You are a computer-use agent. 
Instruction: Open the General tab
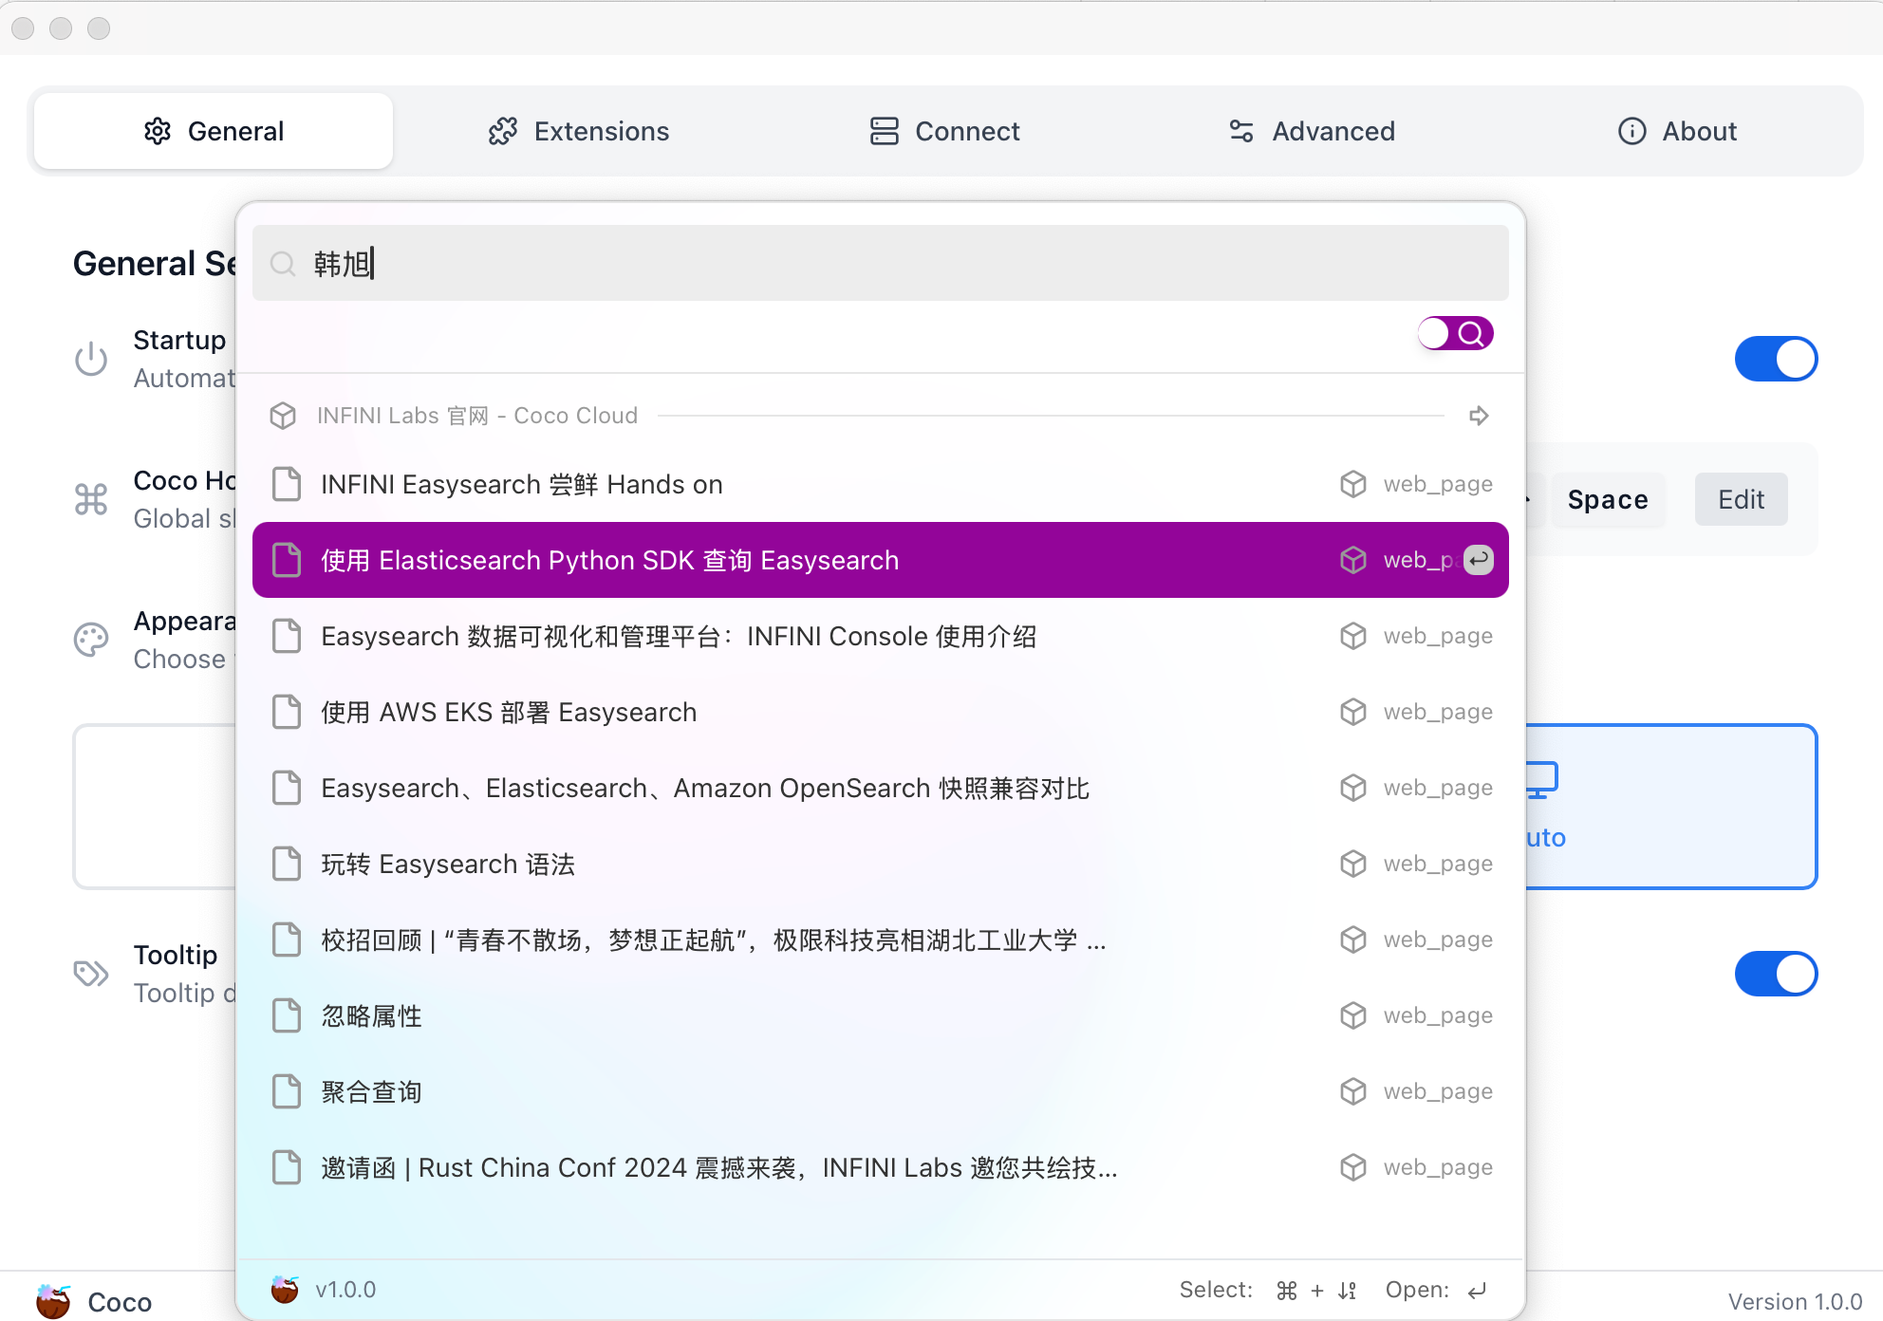(x=214, y=131)
